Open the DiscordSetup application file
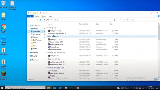The width and height of the screenshot is (160, 90). pyautogui.click(x=54, y=47)
